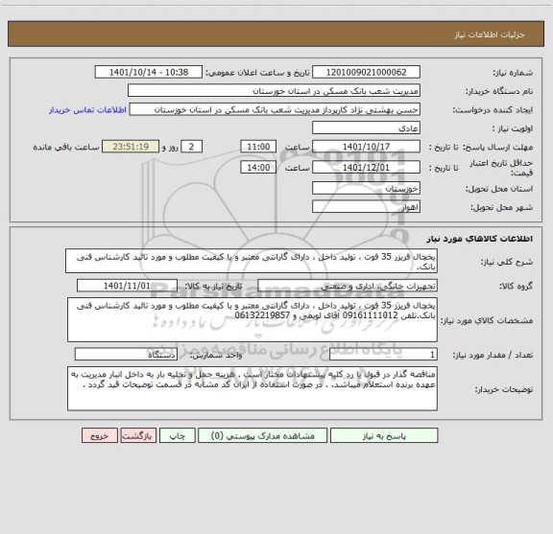This screenshot has height=534, width=553.
Task: Click the پاسخ به نیاز button
Action: tap(384, 435)
